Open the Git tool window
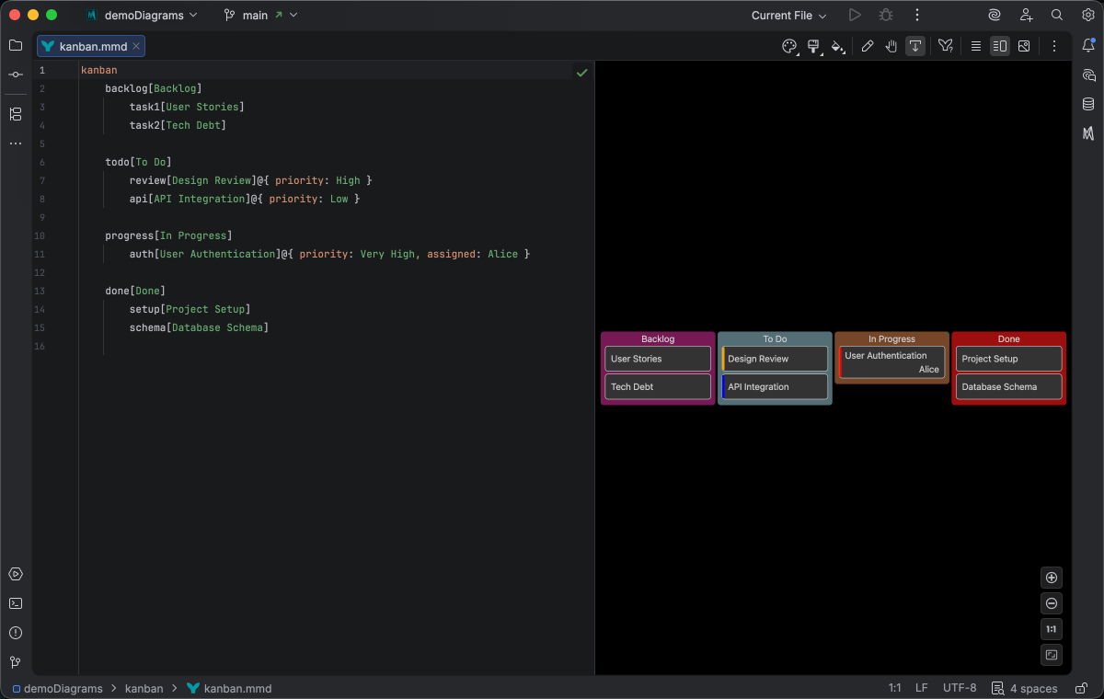 coord(16,662)
